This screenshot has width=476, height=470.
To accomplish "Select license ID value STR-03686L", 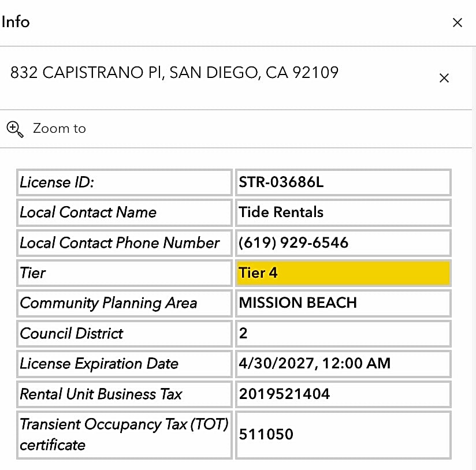I will [281, 182].
